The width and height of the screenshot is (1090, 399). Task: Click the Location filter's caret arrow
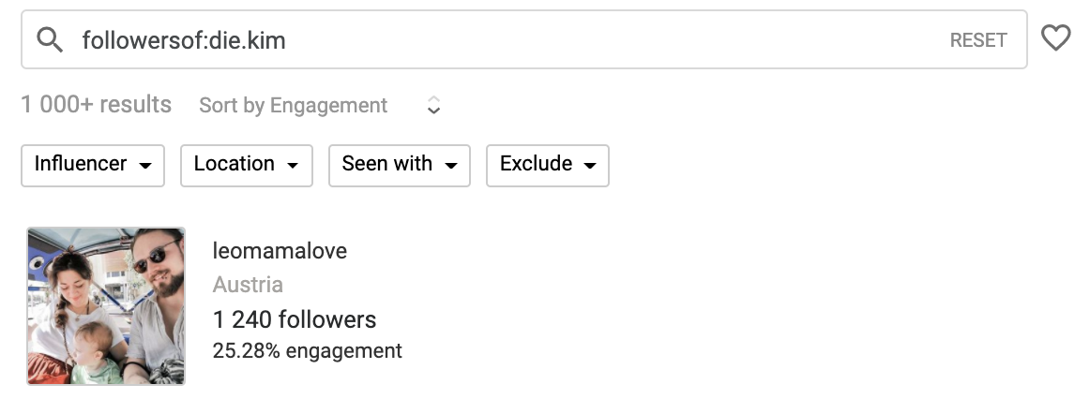293,165
